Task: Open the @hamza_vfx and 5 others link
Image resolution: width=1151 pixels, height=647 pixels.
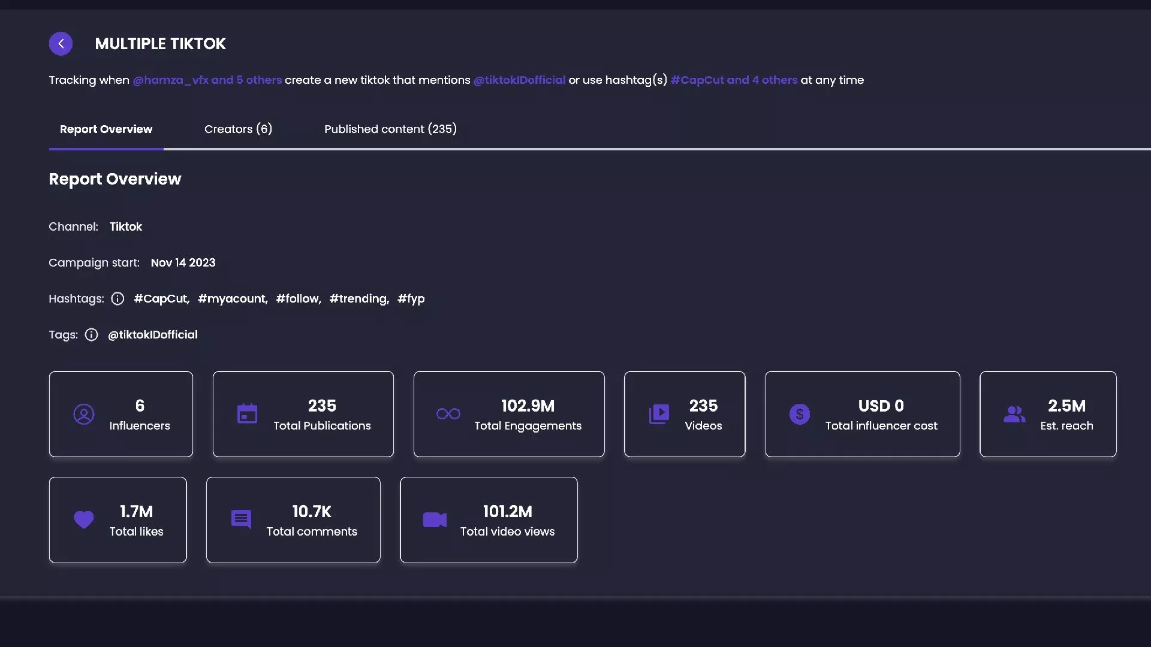Action: point(207,80)
